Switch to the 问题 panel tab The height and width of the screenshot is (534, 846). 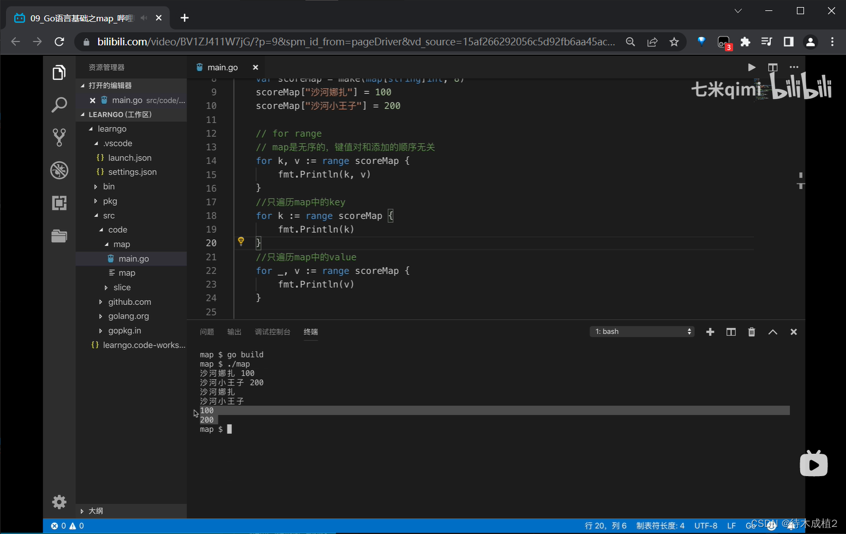click(x=207, y=332)
